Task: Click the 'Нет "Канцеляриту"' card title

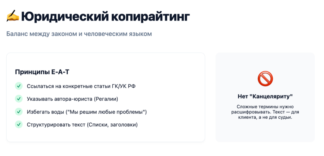Action: 265,97
